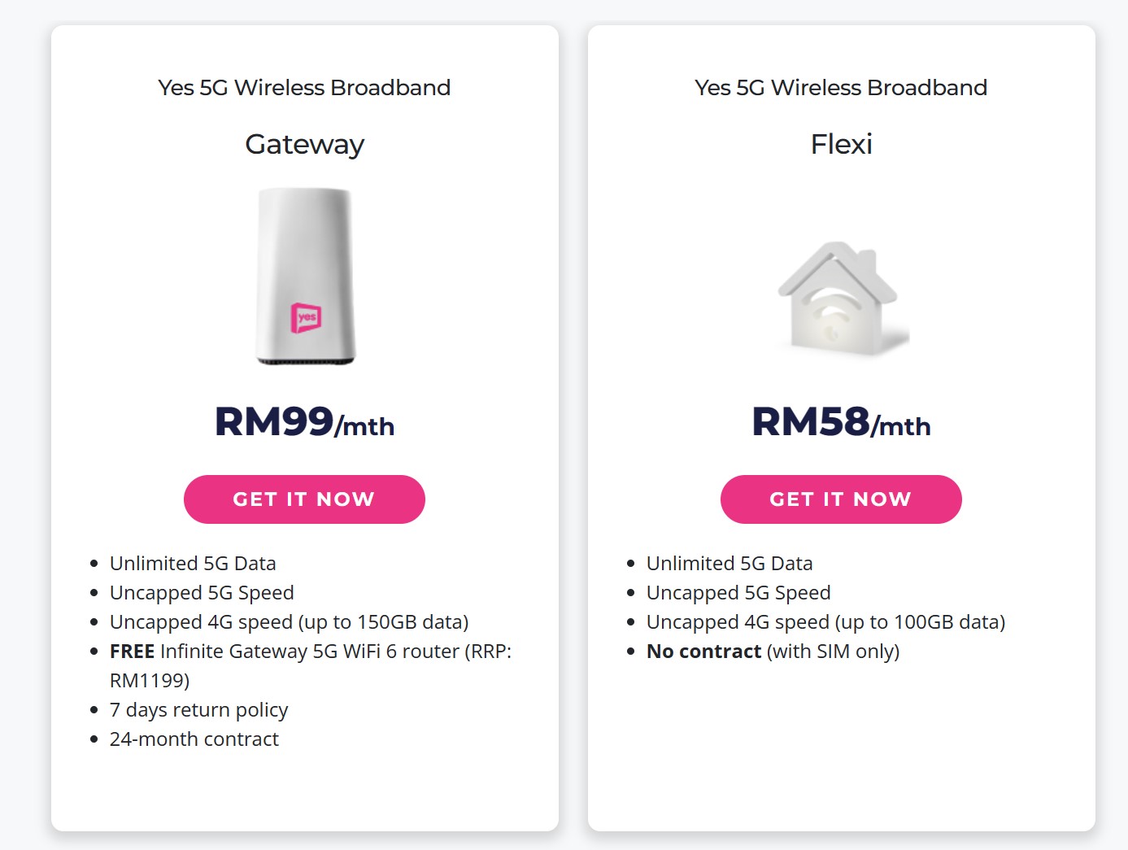This screenshot has height=850, width=1128.
Task: Click Uncapped 5G Speed in Flexi list
Action: point(738,593)
